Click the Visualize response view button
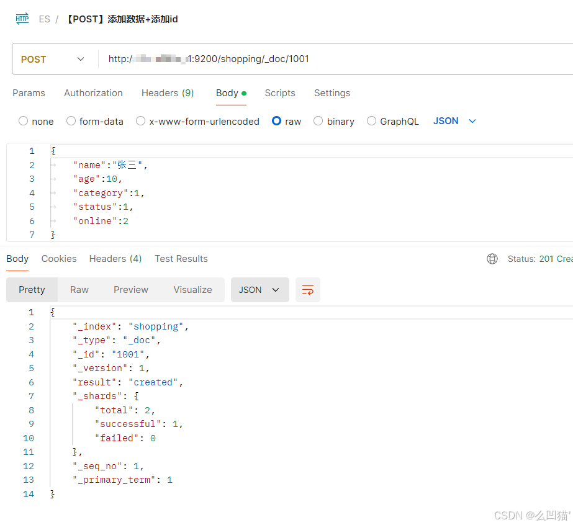Screen dimensions: 573x525 pos(192,290)
